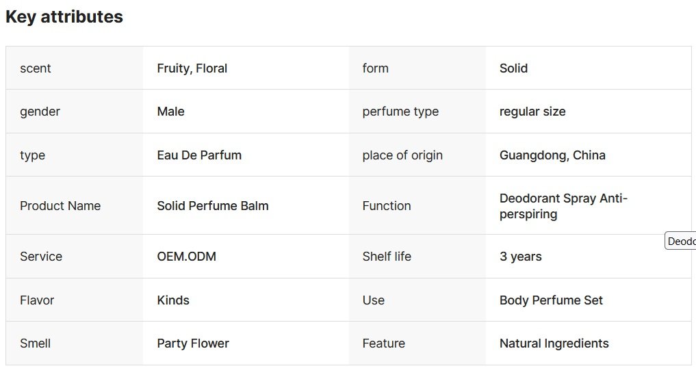Select the "Natural Ingredients" feature value
This screenshot has width=696, height=377.
click(x=554, y=343)
